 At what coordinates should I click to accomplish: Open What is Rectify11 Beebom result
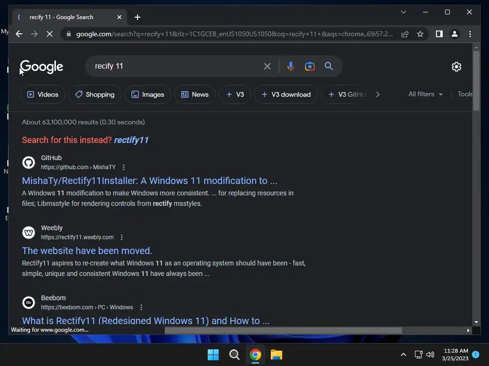[146, 320]
